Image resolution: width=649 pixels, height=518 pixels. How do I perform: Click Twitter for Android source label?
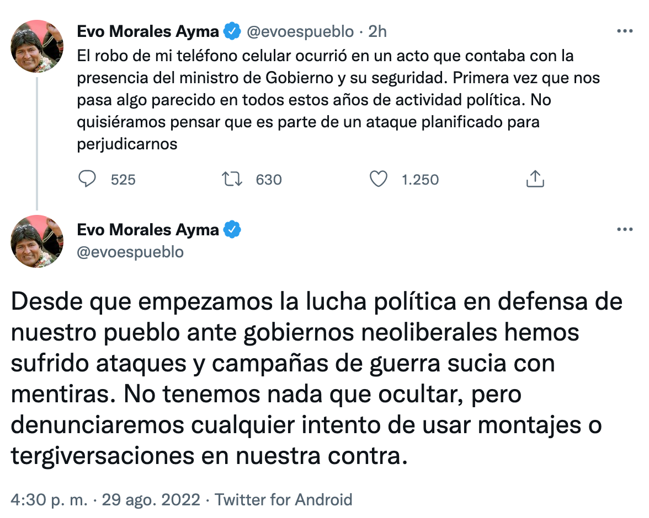[x=283, y=500]
